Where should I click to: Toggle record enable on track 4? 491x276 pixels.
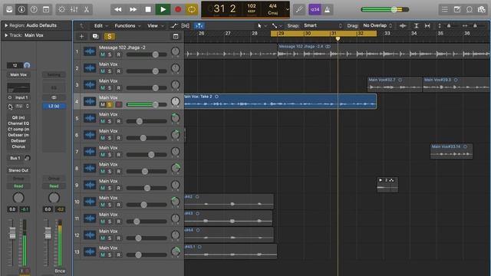click(118, 104)
